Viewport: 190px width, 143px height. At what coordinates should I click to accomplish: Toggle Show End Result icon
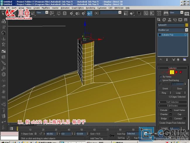(167, 59)
